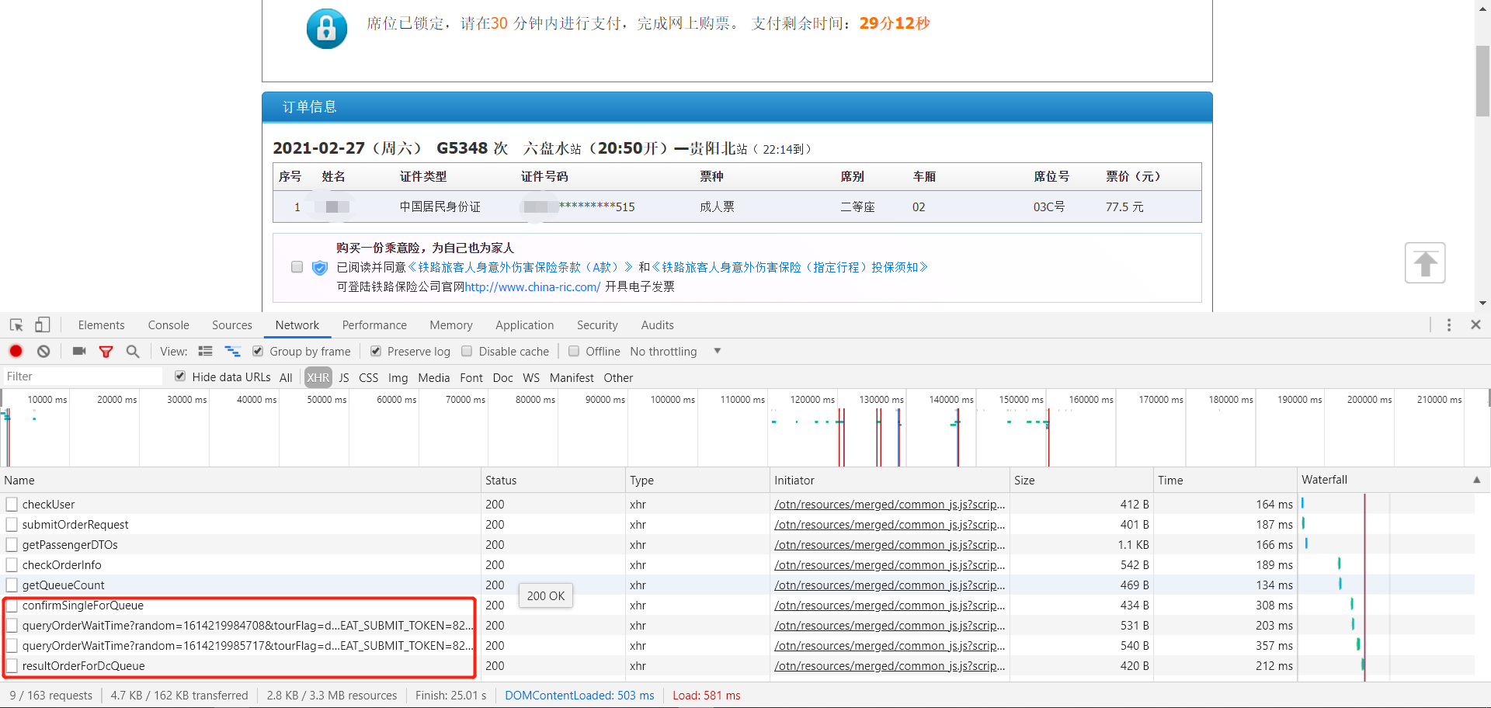
Task: Enable screenshot capture with the camera icon
Action: click(x=78, y=351)
